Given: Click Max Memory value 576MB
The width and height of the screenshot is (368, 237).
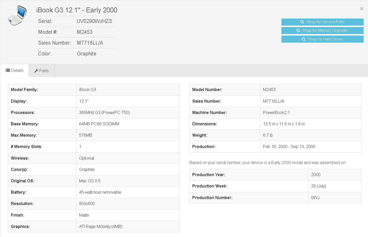Looking at the screenshot, I should coord(86,135).
